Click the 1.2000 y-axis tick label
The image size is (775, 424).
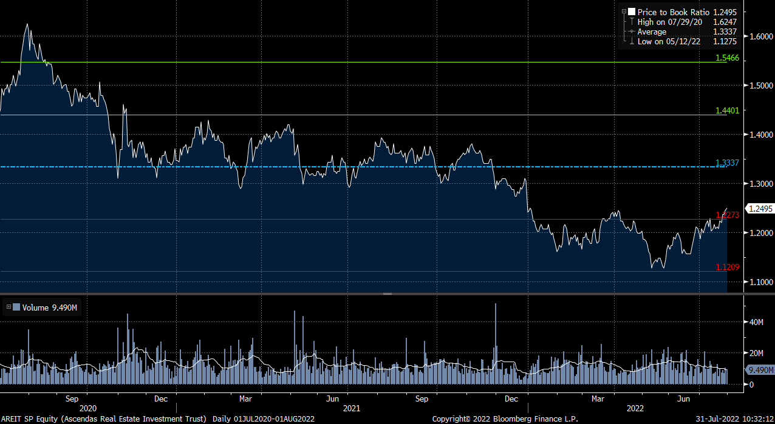[761, 233]
